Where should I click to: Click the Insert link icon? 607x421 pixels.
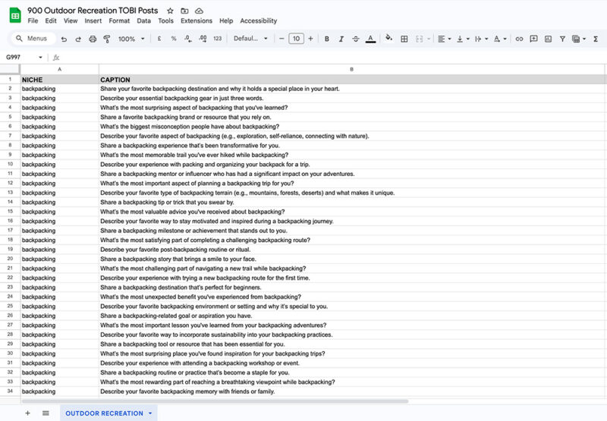click(x=520, y=39)
